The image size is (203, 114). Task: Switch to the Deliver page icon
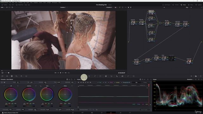pyautogui.click(x=130, y=113)
